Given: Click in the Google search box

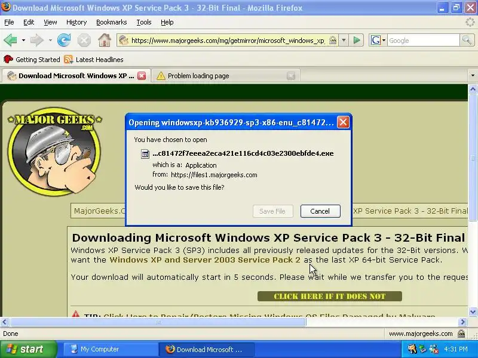Looking at the screenshot, I should point(424,41).
